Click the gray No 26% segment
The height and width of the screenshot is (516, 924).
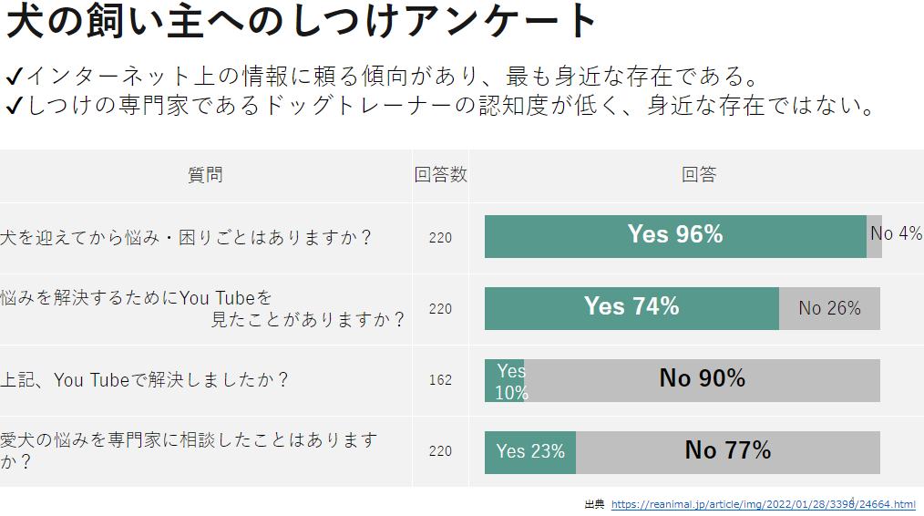[829, 308]
